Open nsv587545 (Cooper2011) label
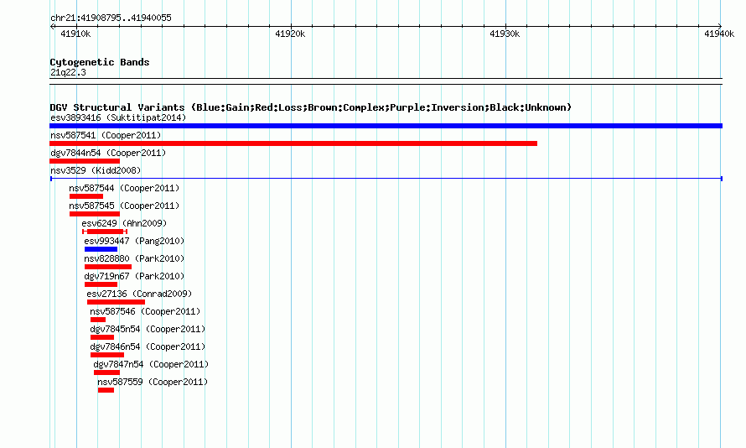 click(124, 206)
